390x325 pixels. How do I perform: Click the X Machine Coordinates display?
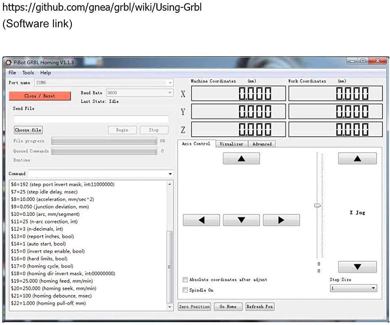(239, 93)
